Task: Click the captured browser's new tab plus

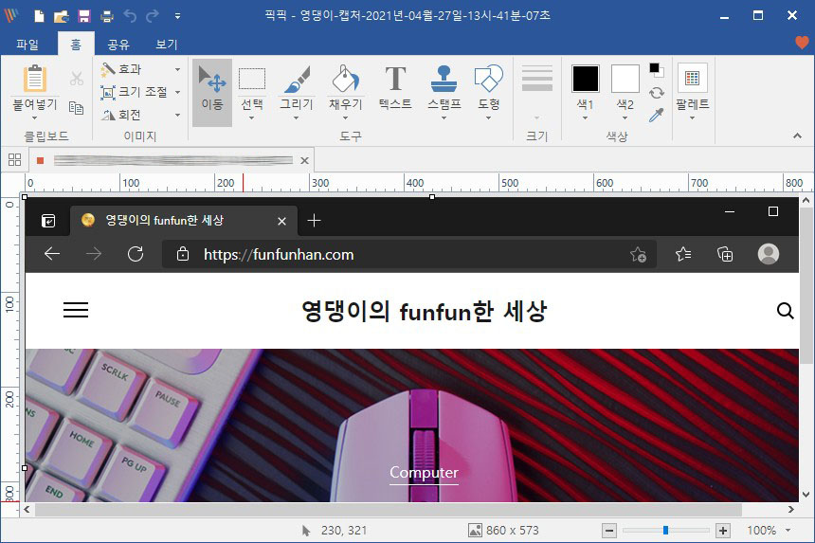Action: click(x=314, y=221)
